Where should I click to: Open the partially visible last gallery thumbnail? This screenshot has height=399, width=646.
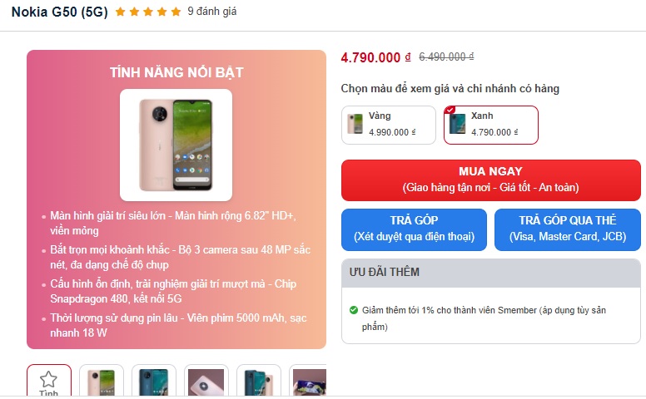[x=309, y=382]
